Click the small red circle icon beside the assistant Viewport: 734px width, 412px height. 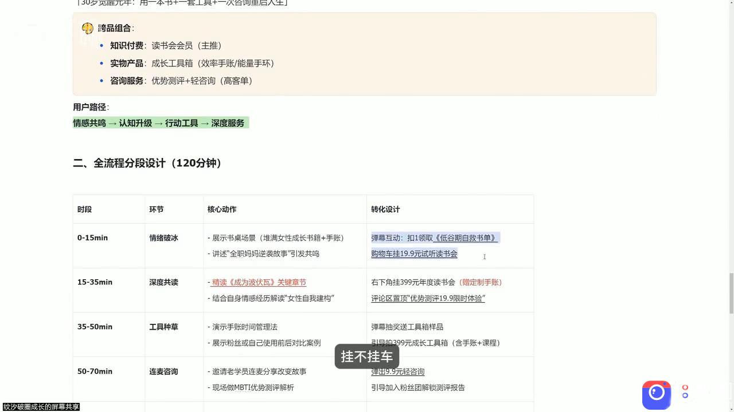[x=685, y=387]
